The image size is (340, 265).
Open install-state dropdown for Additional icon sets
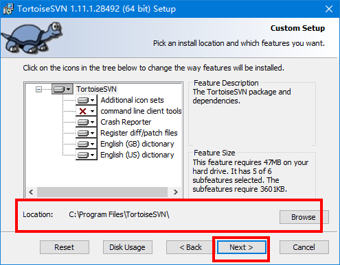[86, 100]
